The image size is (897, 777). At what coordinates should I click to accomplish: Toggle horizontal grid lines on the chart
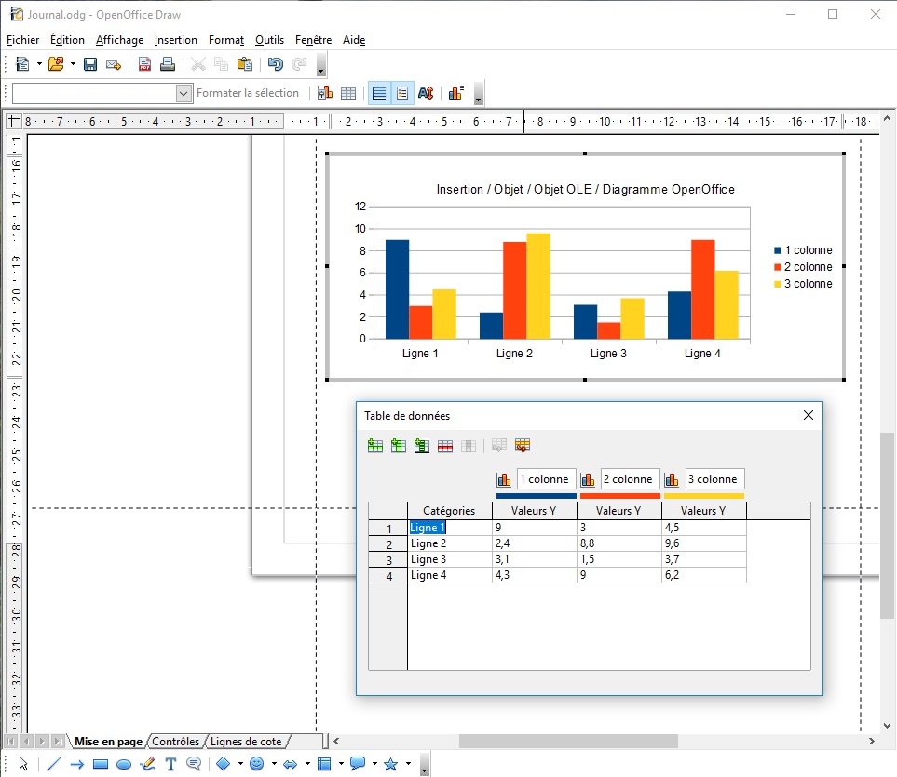point(379,93)
